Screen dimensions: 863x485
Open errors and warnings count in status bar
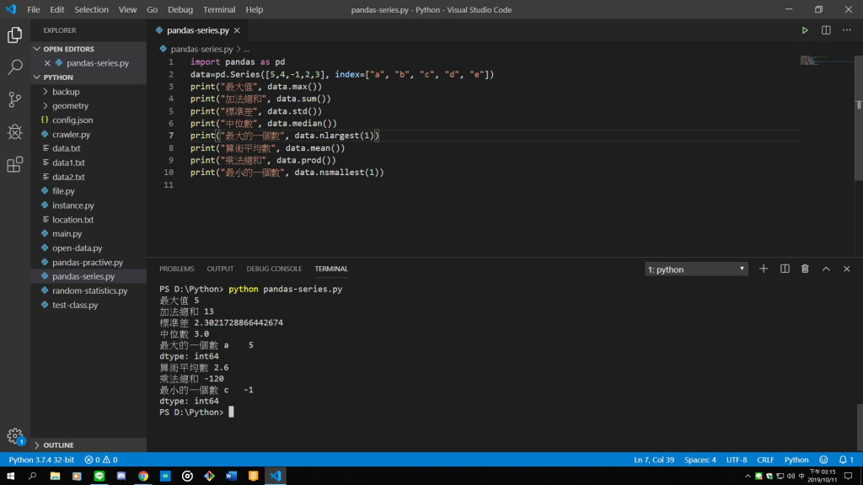101,460
